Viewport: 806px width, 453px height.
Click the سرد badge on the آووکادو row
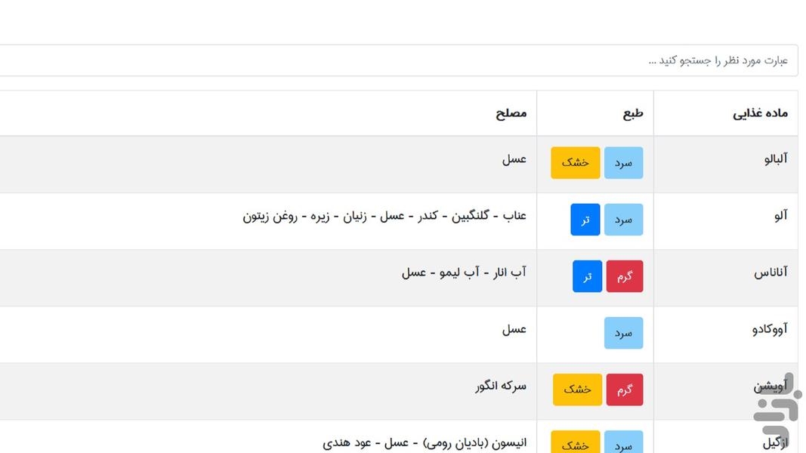click(x=624, y=333)
